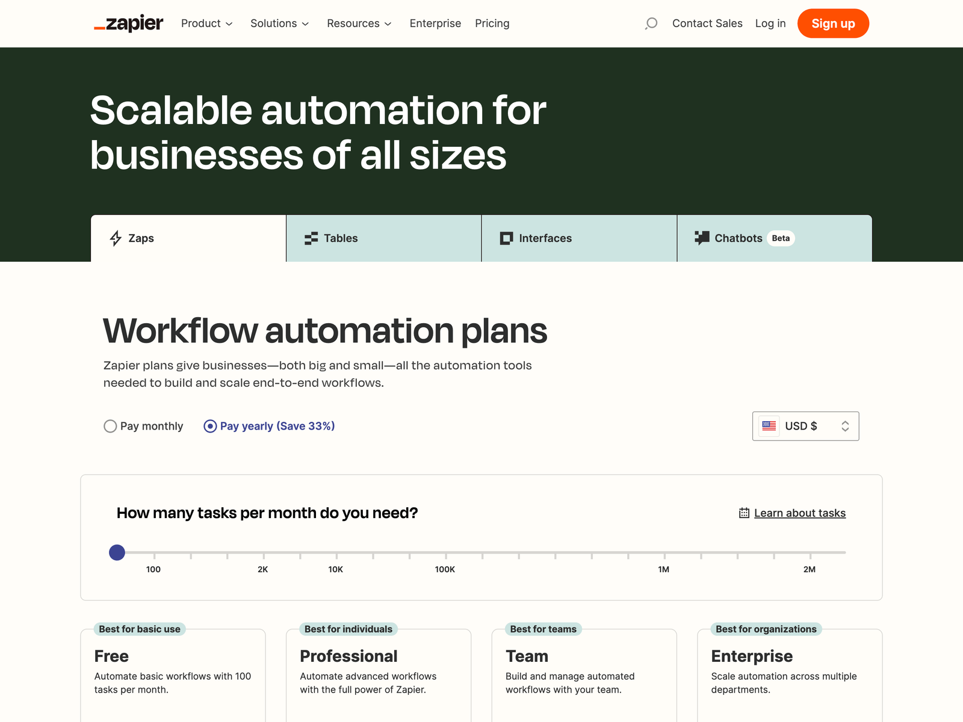Click the 2M slider label
The width and height of the screenshot is (963, 722).
pos(810,569)
